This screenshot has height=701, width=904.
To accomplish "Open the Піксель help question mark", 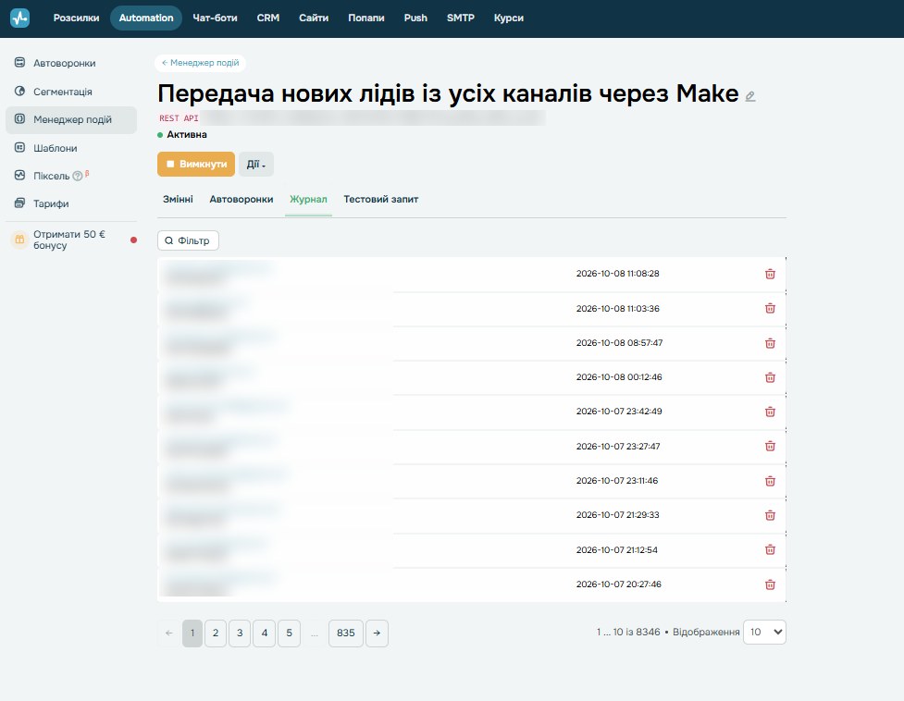I will (x=77, y=177).
